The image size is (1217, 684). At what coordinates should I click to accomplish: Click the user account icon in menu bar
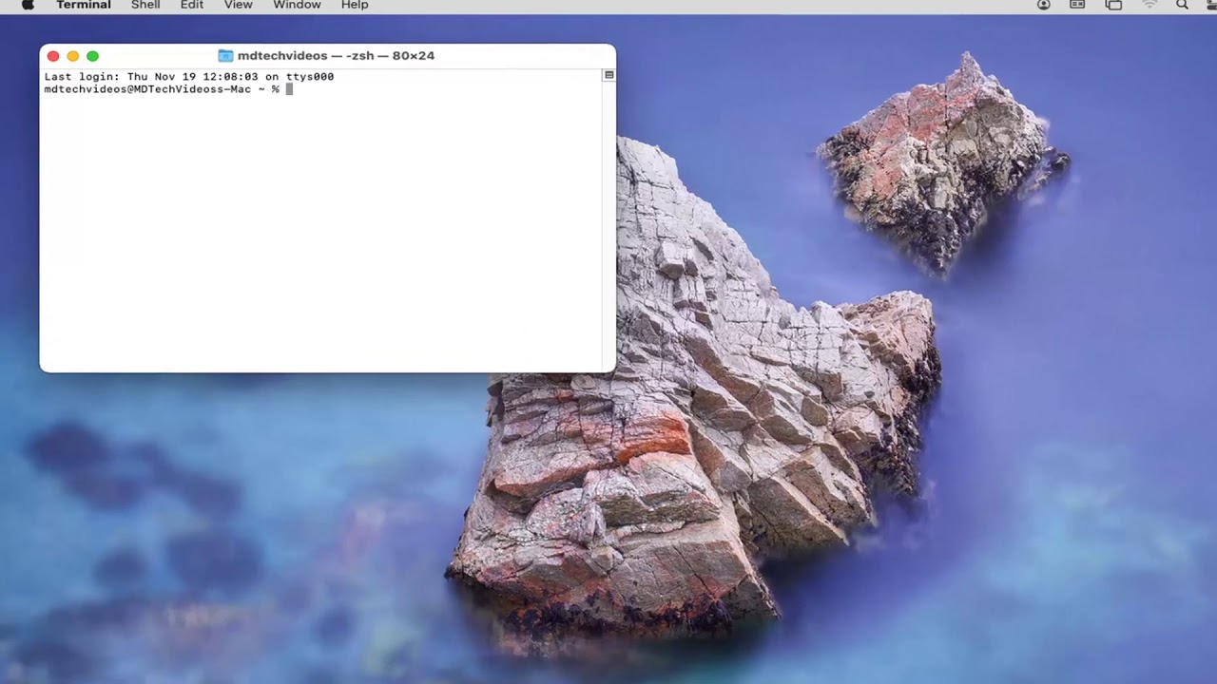tap(1044, 5)
